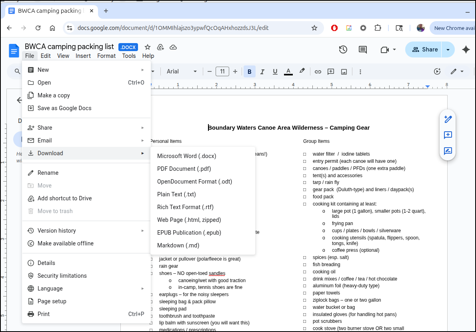Viewport: 476px width, 332px height.
Task: Open the Arial font dropdown
Action: click(x=182, y=71)
